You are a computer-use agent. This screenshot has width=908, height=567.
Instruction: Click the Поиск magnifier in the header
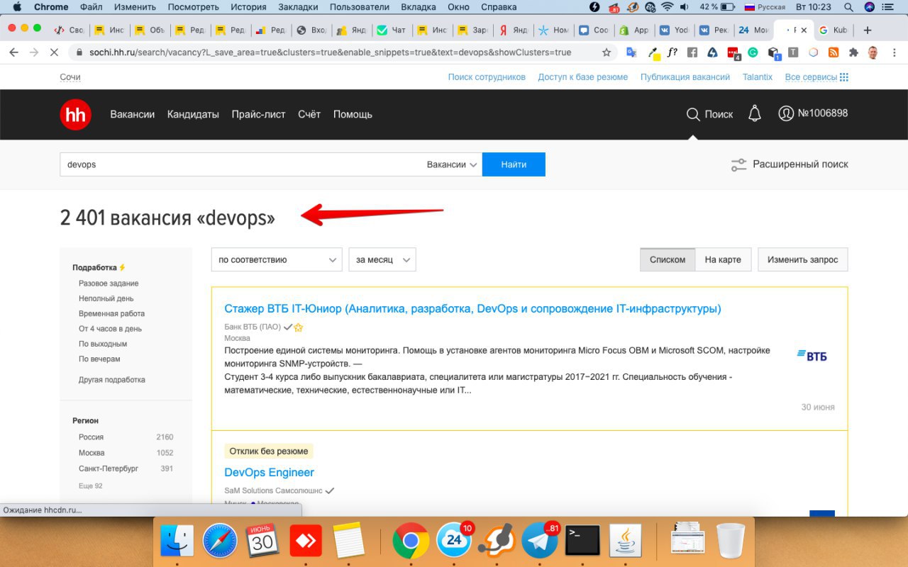coord(709,114)
